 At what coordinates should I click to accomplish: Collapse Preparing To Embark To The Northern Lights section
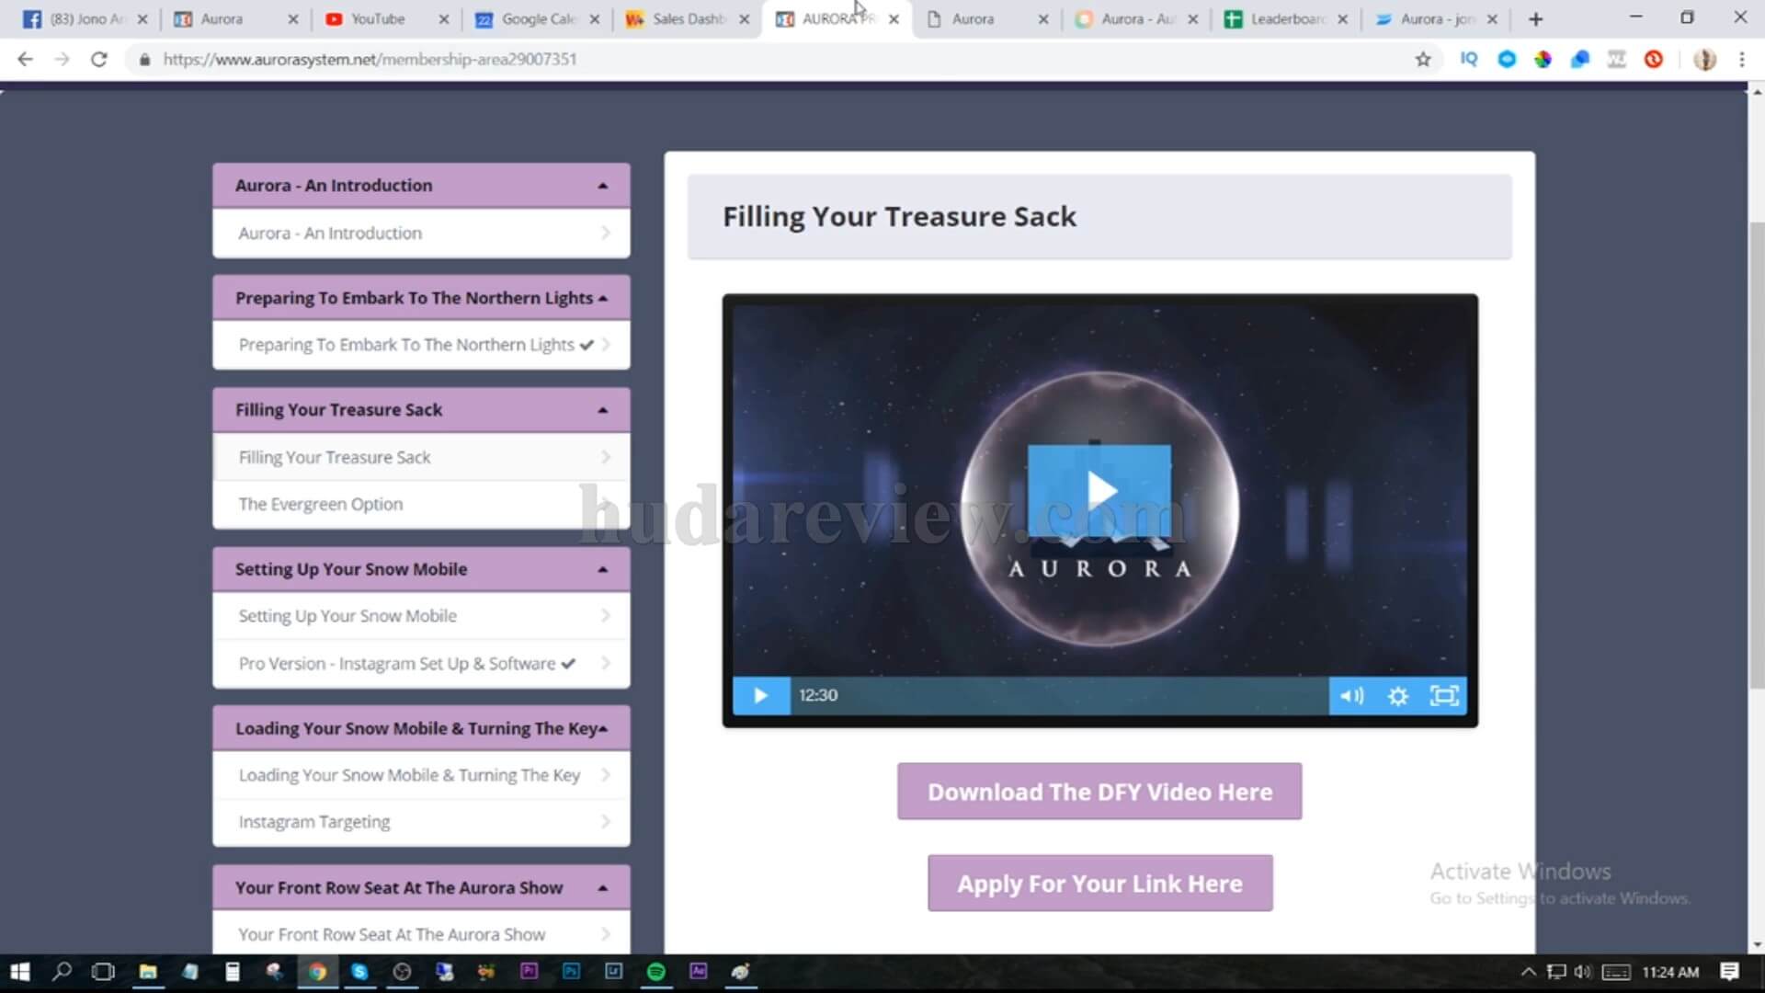[421, 298]
